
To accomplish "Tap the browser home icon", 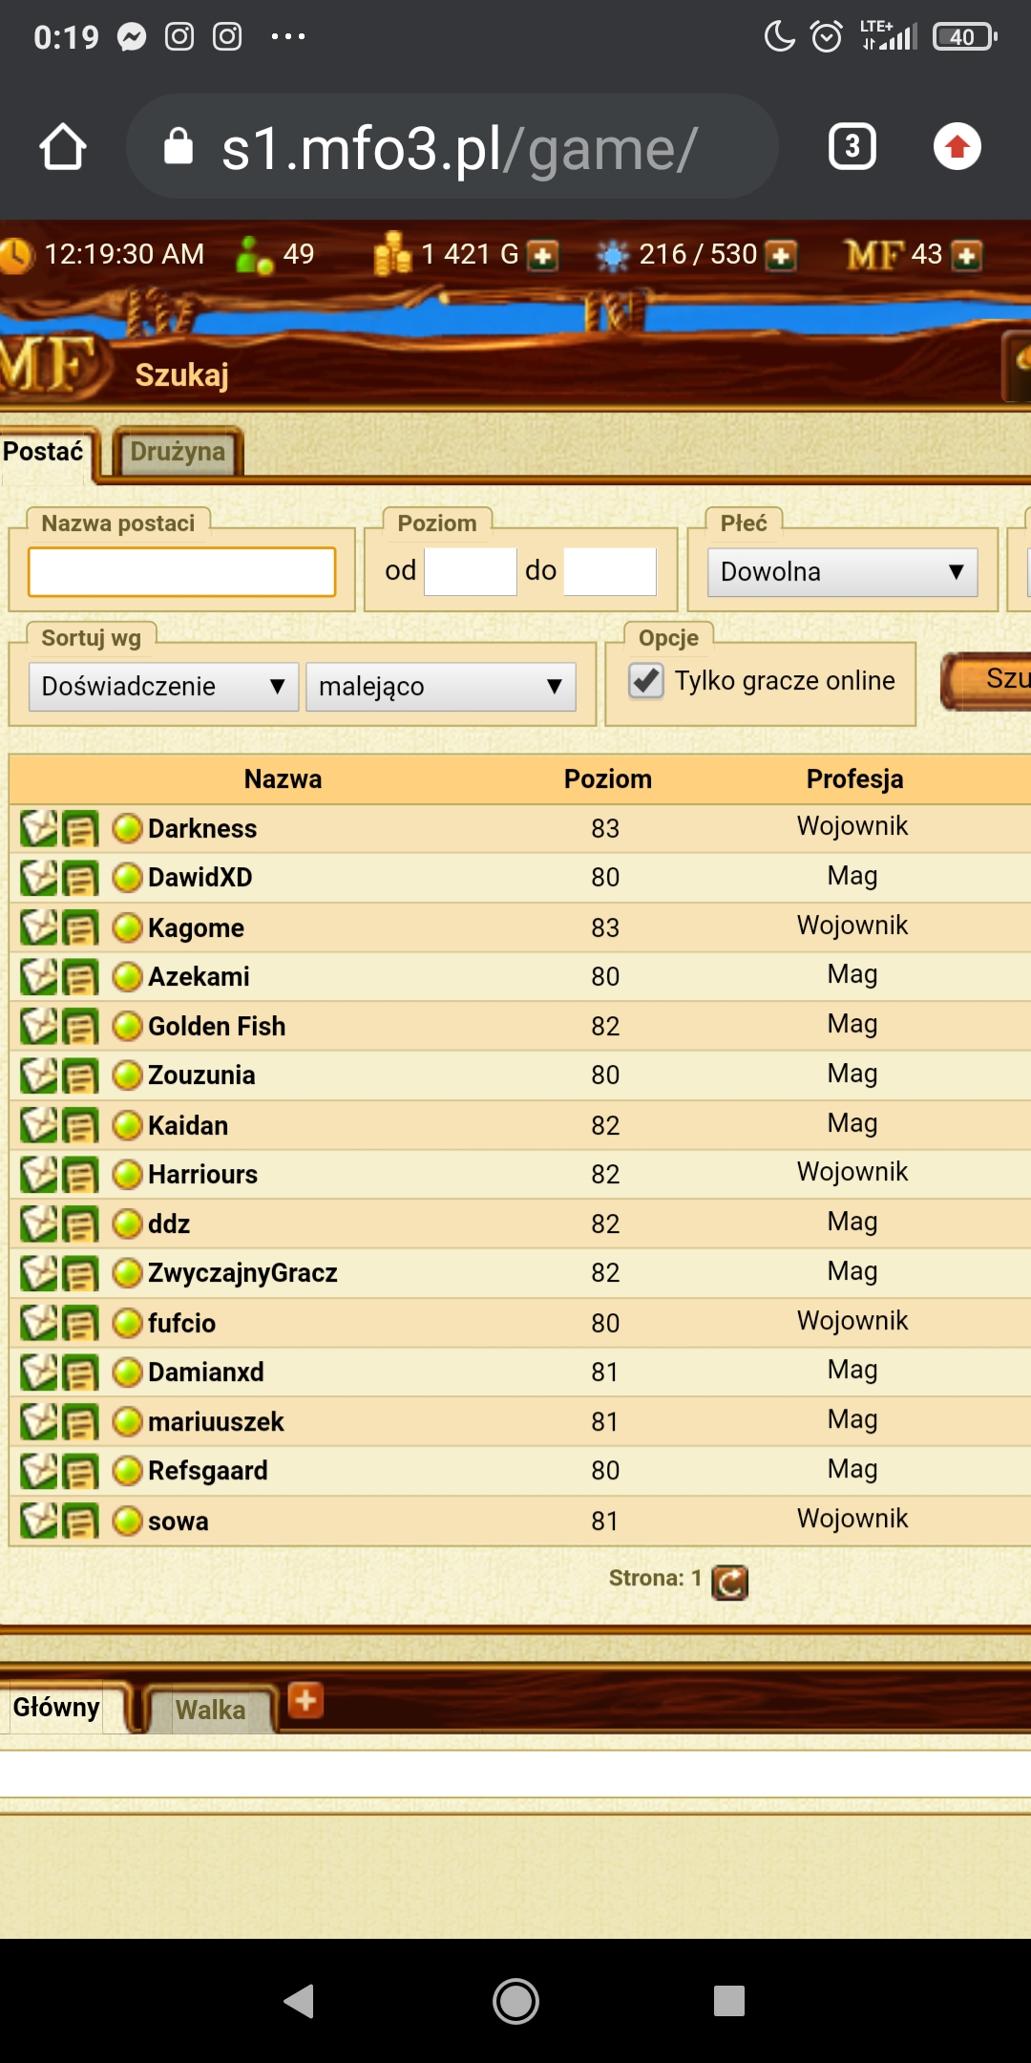I will (x=63, y=147).
